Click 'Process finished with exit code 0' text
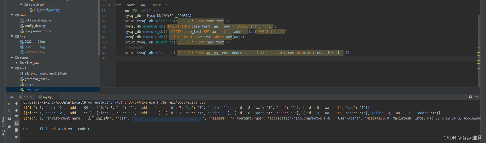 point(57,129)
